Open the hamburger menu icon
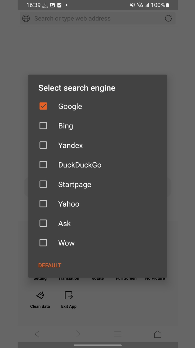Viewport: 195px width, 348px height. click(x=118, y=334)
